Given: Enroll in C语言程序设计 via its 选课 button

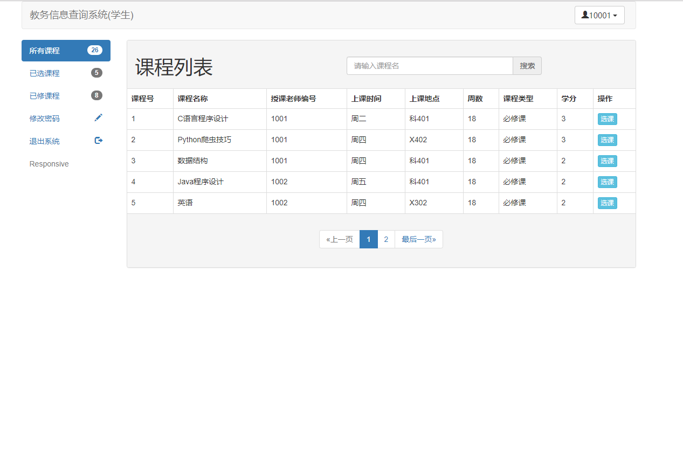Looking at the screenshot, I should (x=607, y=119).
